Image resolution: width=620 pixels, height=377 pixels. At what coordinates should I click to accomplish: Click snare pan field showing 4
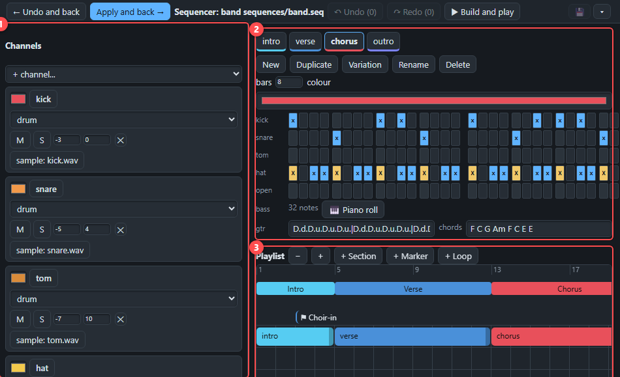(x=97, y=229)
